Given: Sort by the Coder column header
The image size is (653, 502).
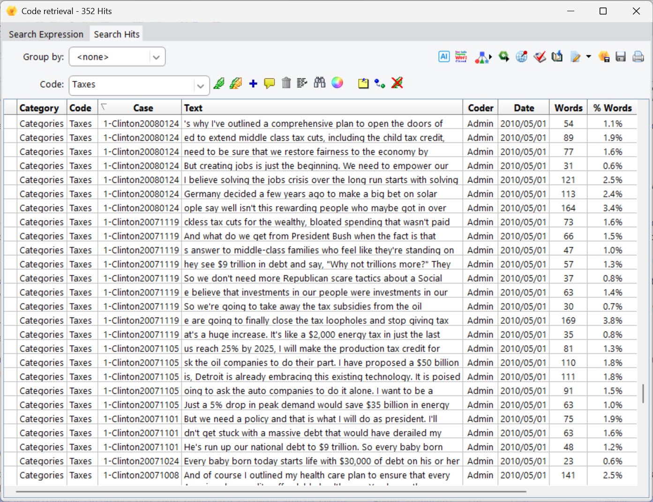Looking at the screenshot, I should coord(480,107).
